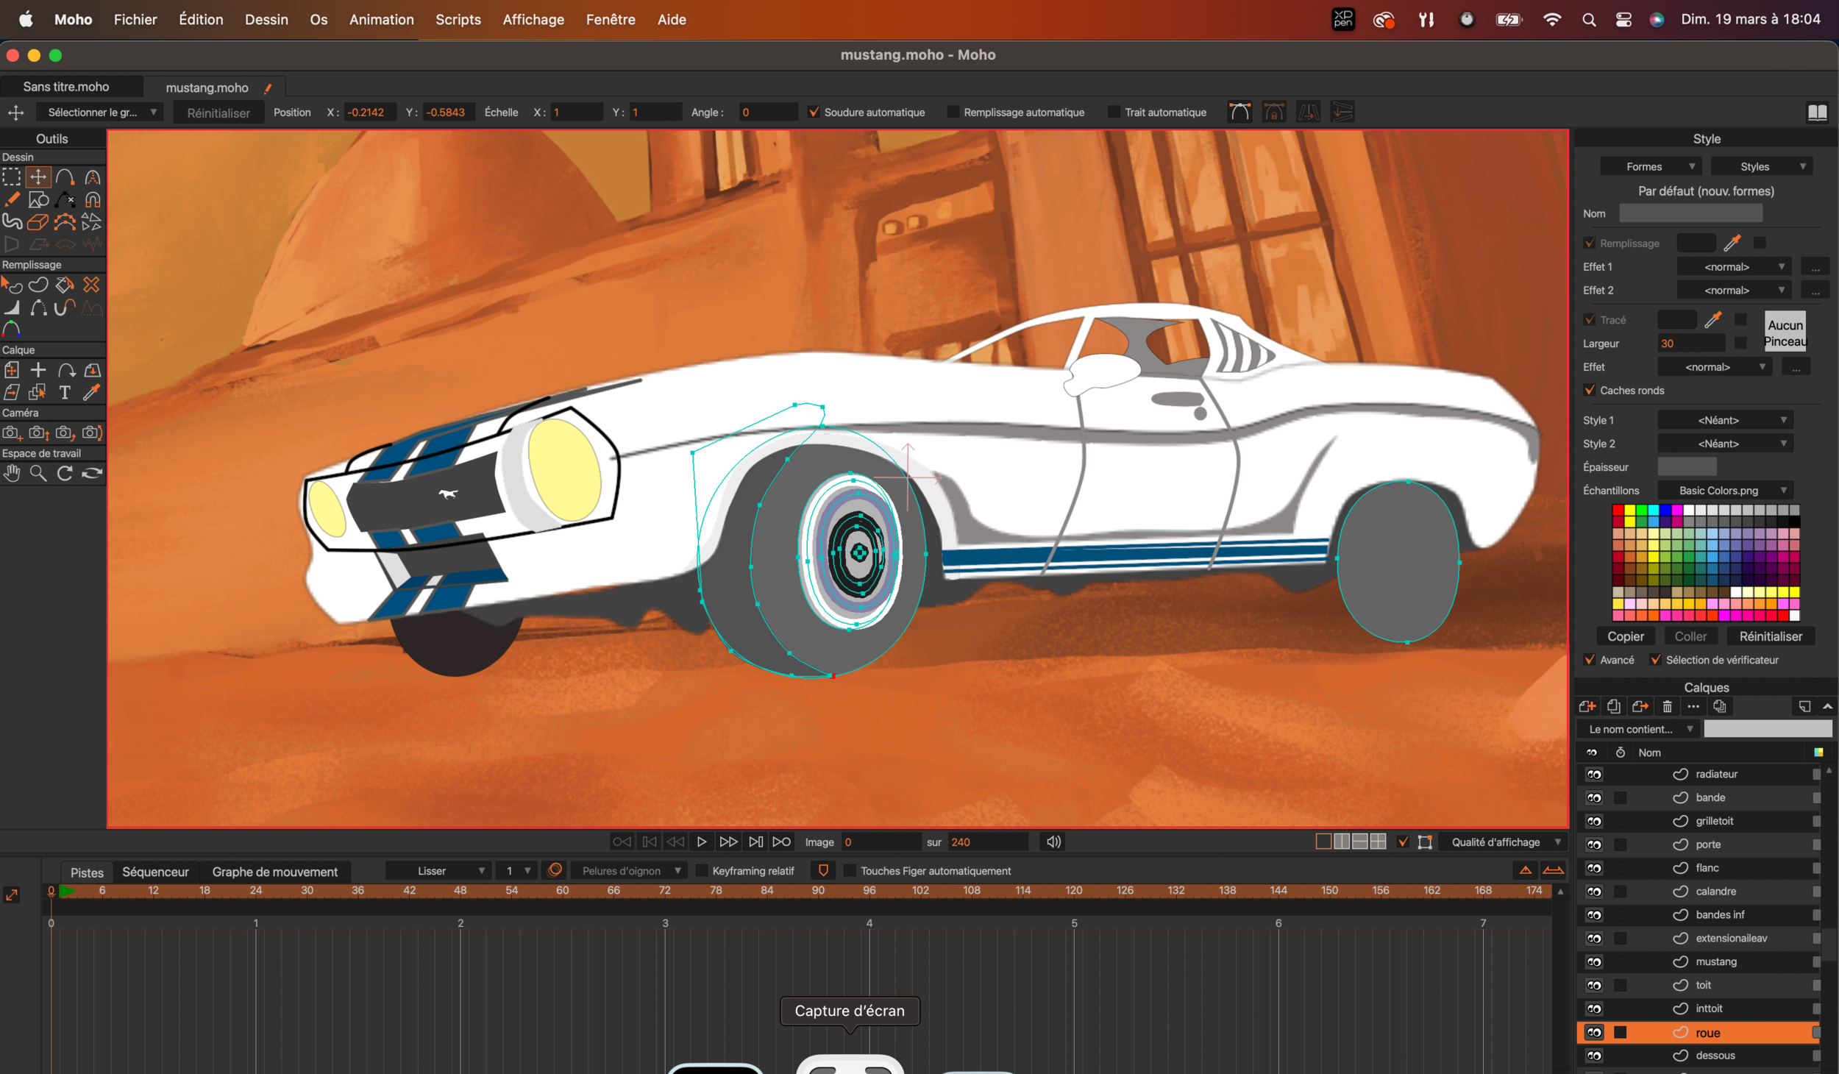Image resolution: width=1839 pixels, height=1074 pixels.
Task: Click the Remplissage fill color swatch
Action: pos(1696,243)
